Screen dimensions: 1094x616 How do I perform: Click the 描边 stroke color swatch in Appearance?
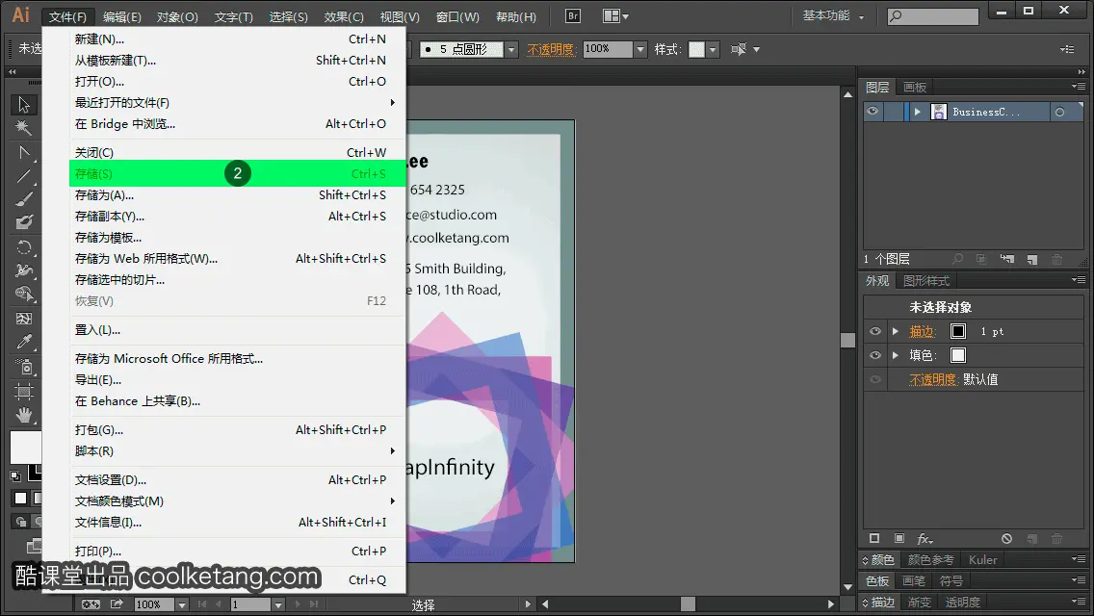pyautogui.click(x=958, y=331)
